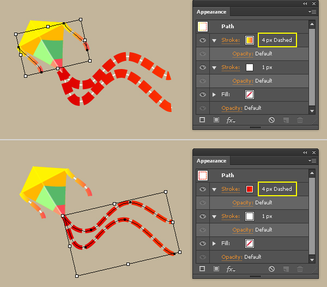Viewport: 327px width, 287px height.
Task: Click Add New Stroke icon in bottom panel
Action: (202, 269)
